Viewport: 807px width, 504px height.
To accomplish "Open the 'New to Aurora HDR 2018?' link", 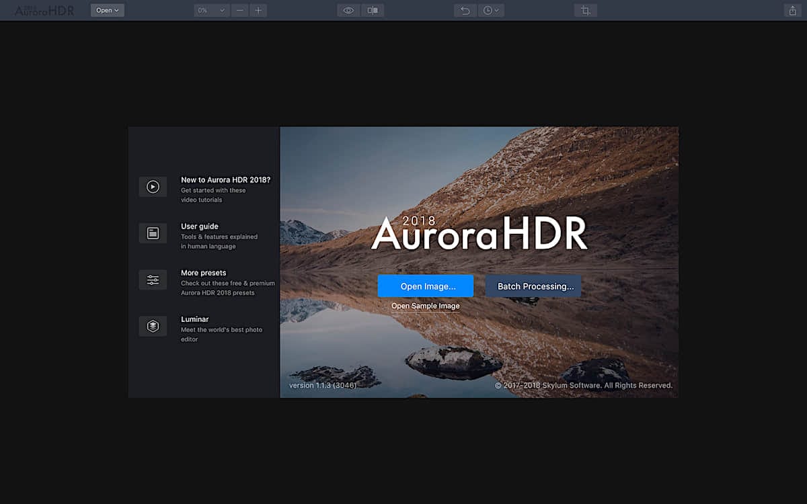I will (225, 180).
